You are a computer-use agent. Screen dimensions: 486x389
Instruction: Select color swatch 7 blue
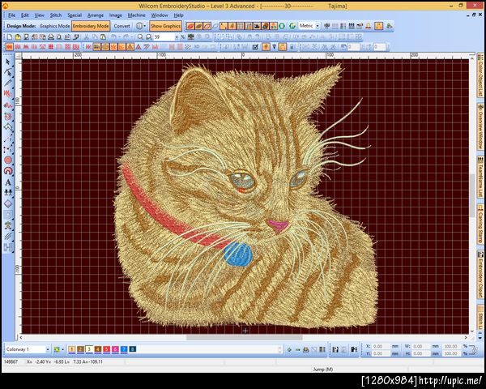(124, 349)
